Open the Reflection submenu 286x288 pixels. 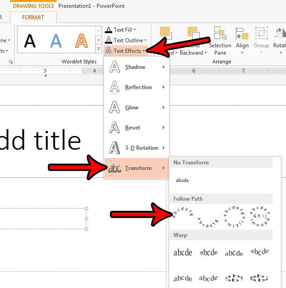pyautogui.click(x=136, y=87)
